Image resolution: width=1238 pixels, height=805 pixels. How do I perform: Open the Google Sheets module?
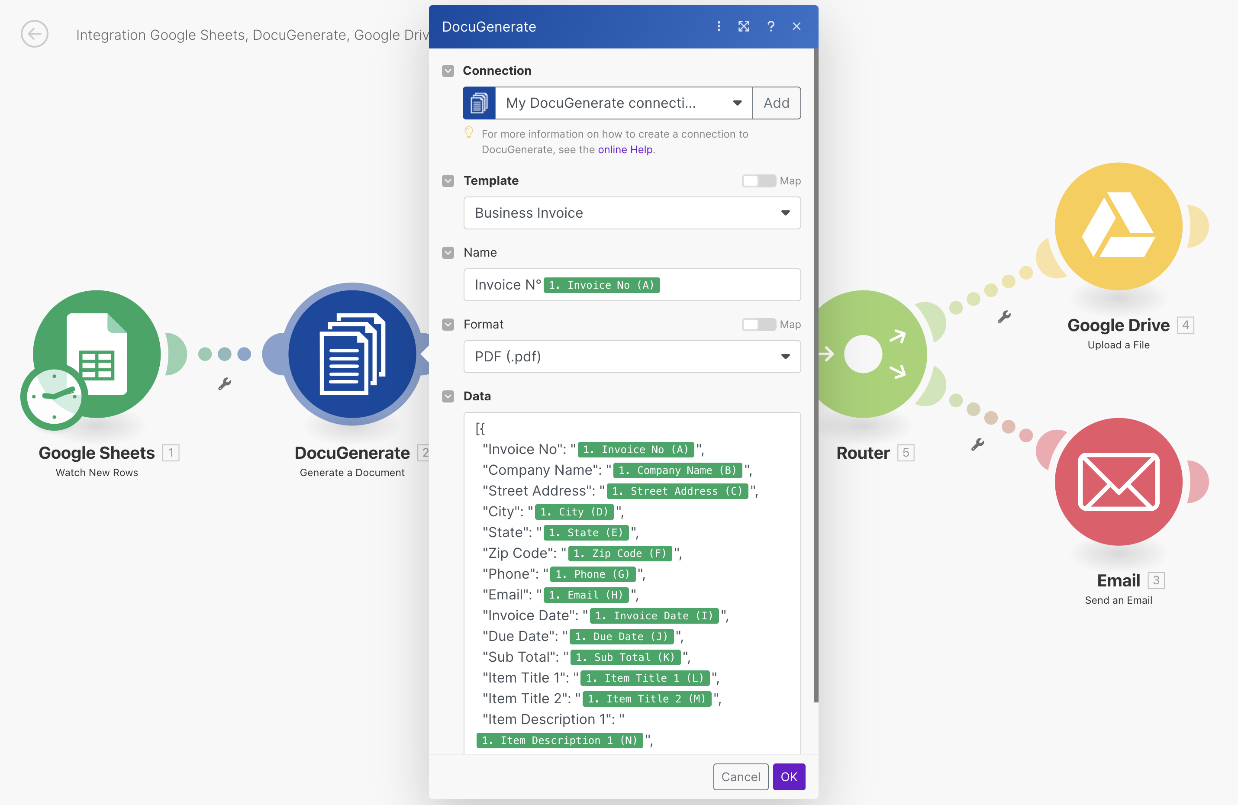click(97, 354)
